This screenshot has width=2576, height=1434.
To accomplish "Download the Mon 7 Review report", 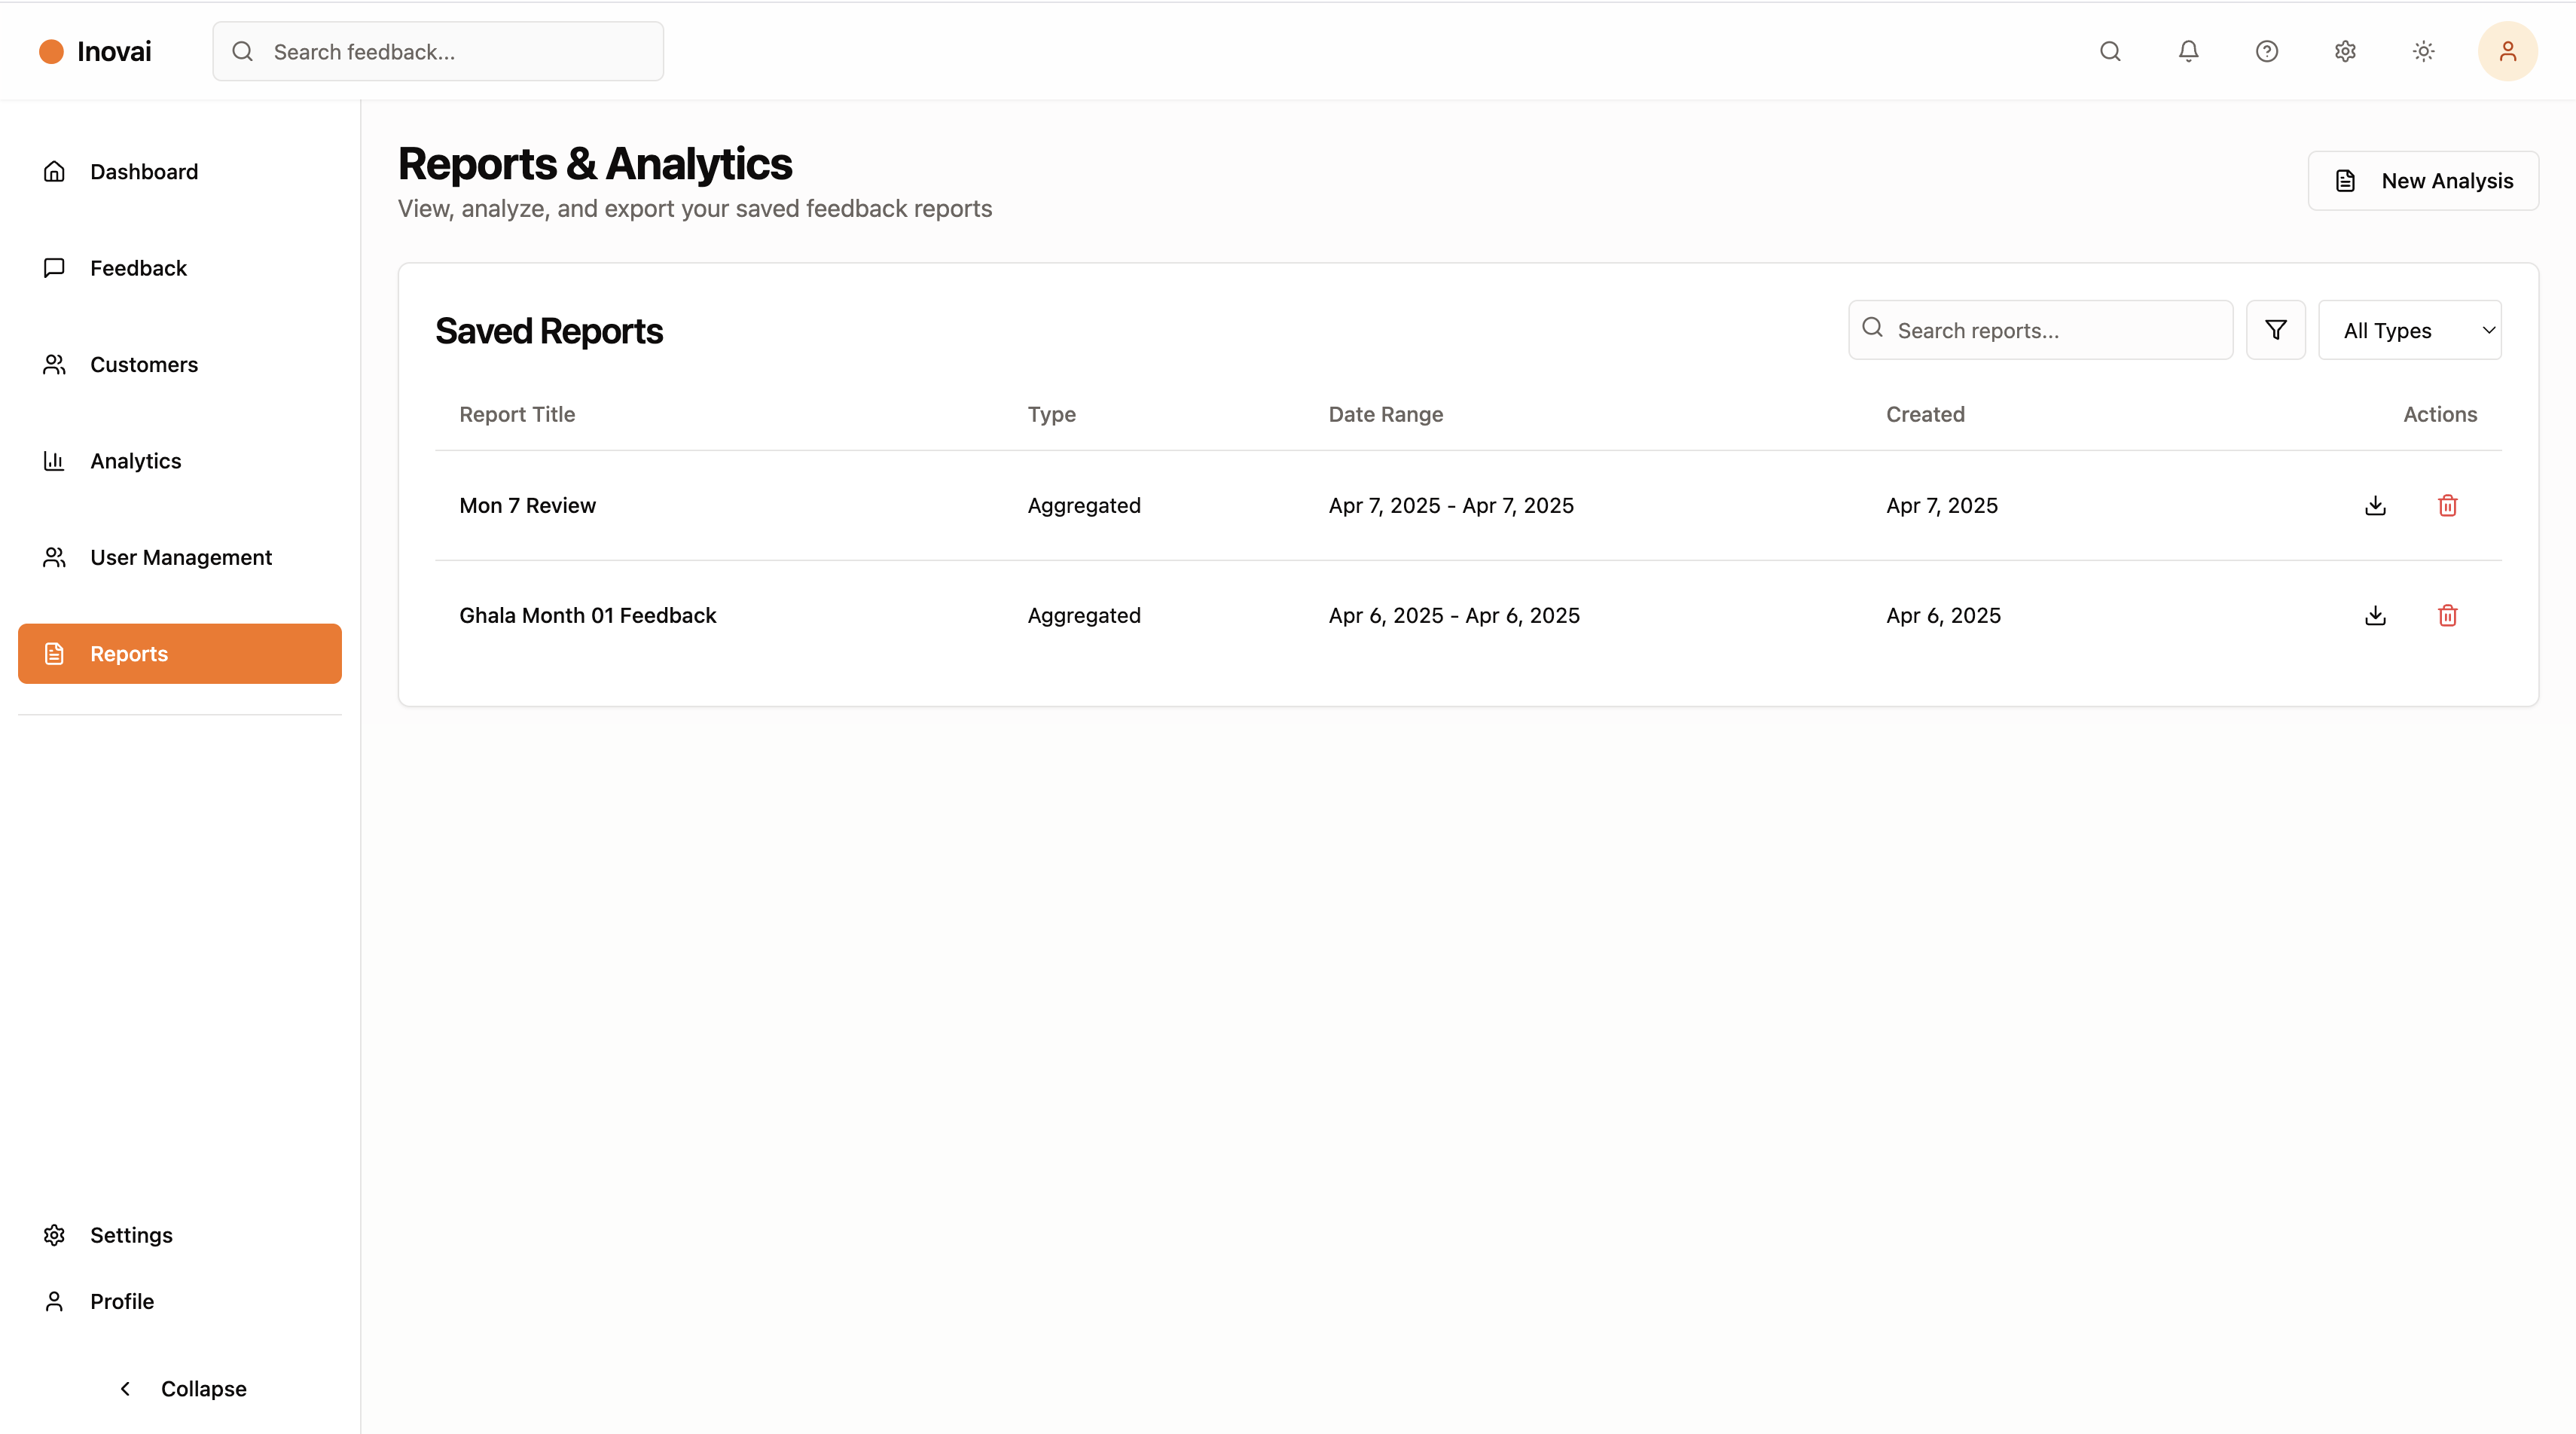I will [2375, 505].
